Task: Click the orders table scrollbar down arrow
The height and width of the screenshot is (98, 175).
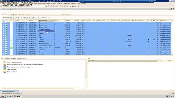Action: 172,54
